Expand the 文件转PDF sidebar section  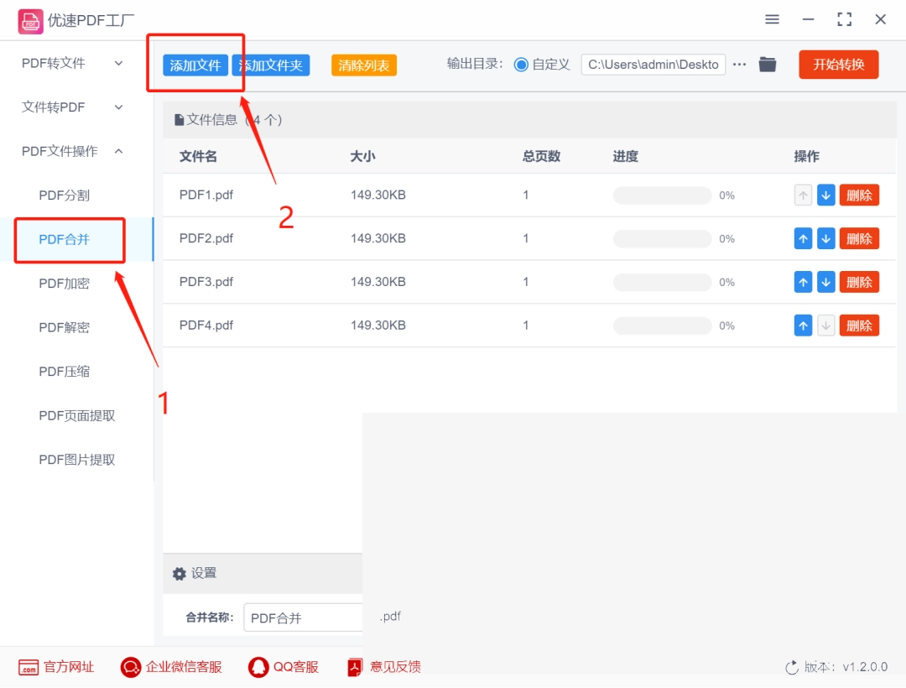click(71, 107)
